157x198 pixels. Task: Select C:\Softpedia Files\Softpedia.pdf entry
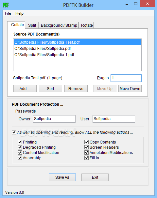(x=78, y=49)
